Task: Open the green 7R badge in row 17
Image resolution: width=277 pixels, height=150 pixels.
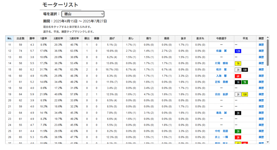Action: click(245, 82)
